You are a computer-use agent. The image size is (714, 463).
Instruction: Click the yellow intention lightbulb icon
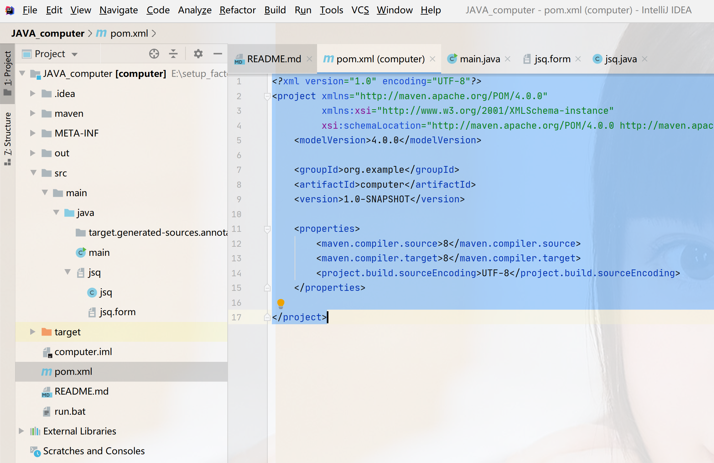click(x=281, y=303)
